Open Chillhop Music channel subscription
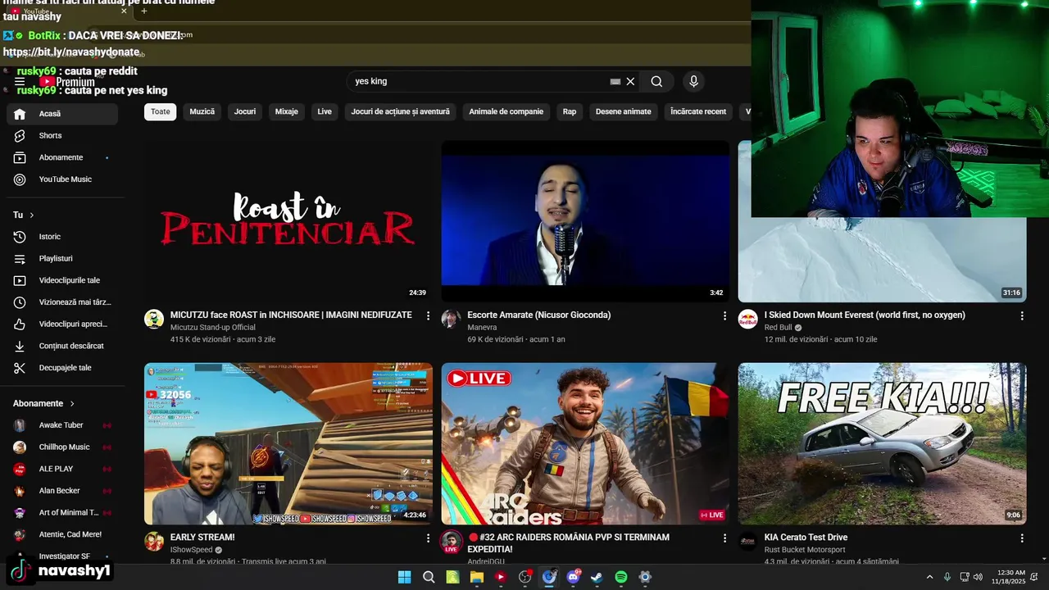The image size is (1049, 590). click(x=62, y=447)
